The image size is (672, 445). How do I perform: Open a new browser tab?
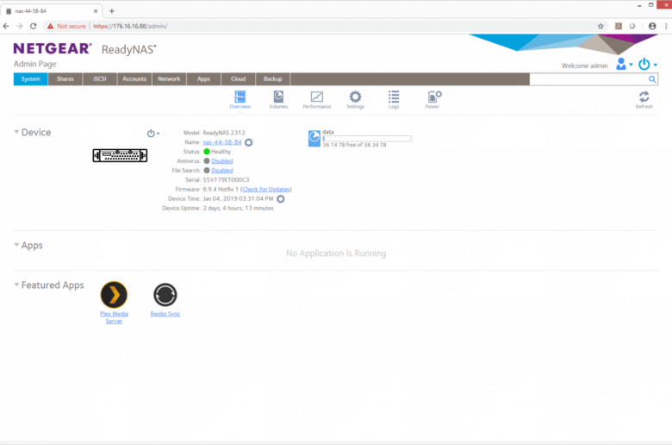[x=112, y=11]
